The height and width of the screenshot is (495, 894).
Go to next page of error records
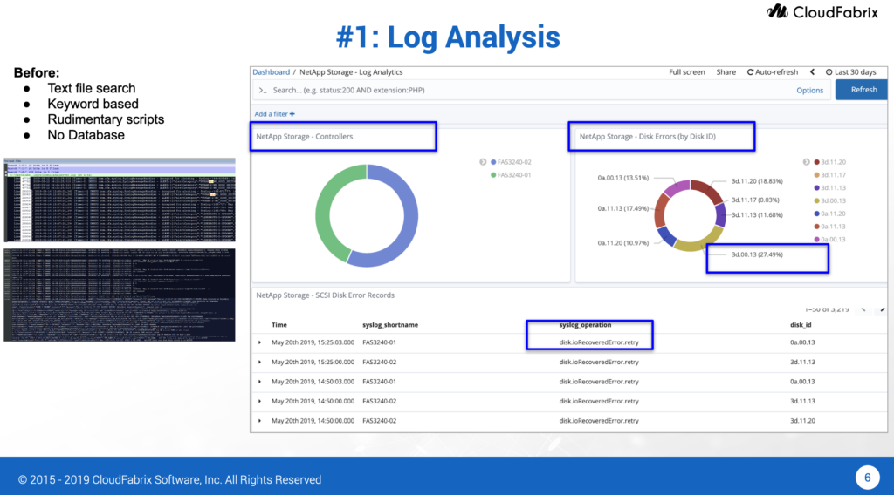(x=882, y=309)
